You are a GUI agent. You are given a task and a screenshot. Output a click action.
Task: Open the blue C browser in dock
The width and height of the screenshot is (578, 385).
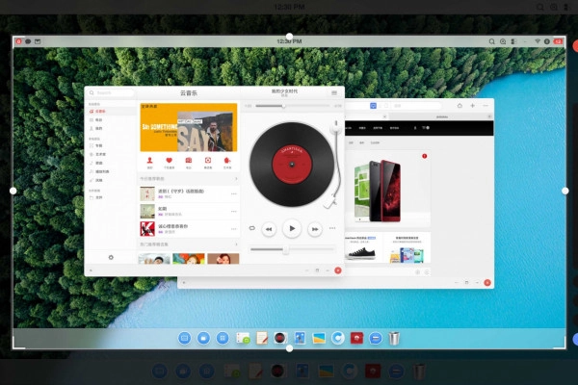coord(338,338)
